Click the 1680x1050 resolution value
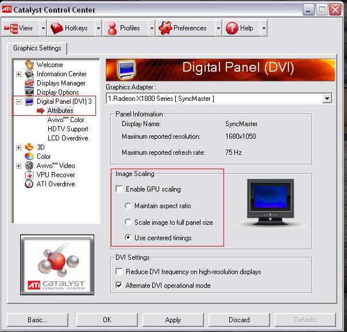The width and height of the screenshot is (347, 332). tap(241, 136)
